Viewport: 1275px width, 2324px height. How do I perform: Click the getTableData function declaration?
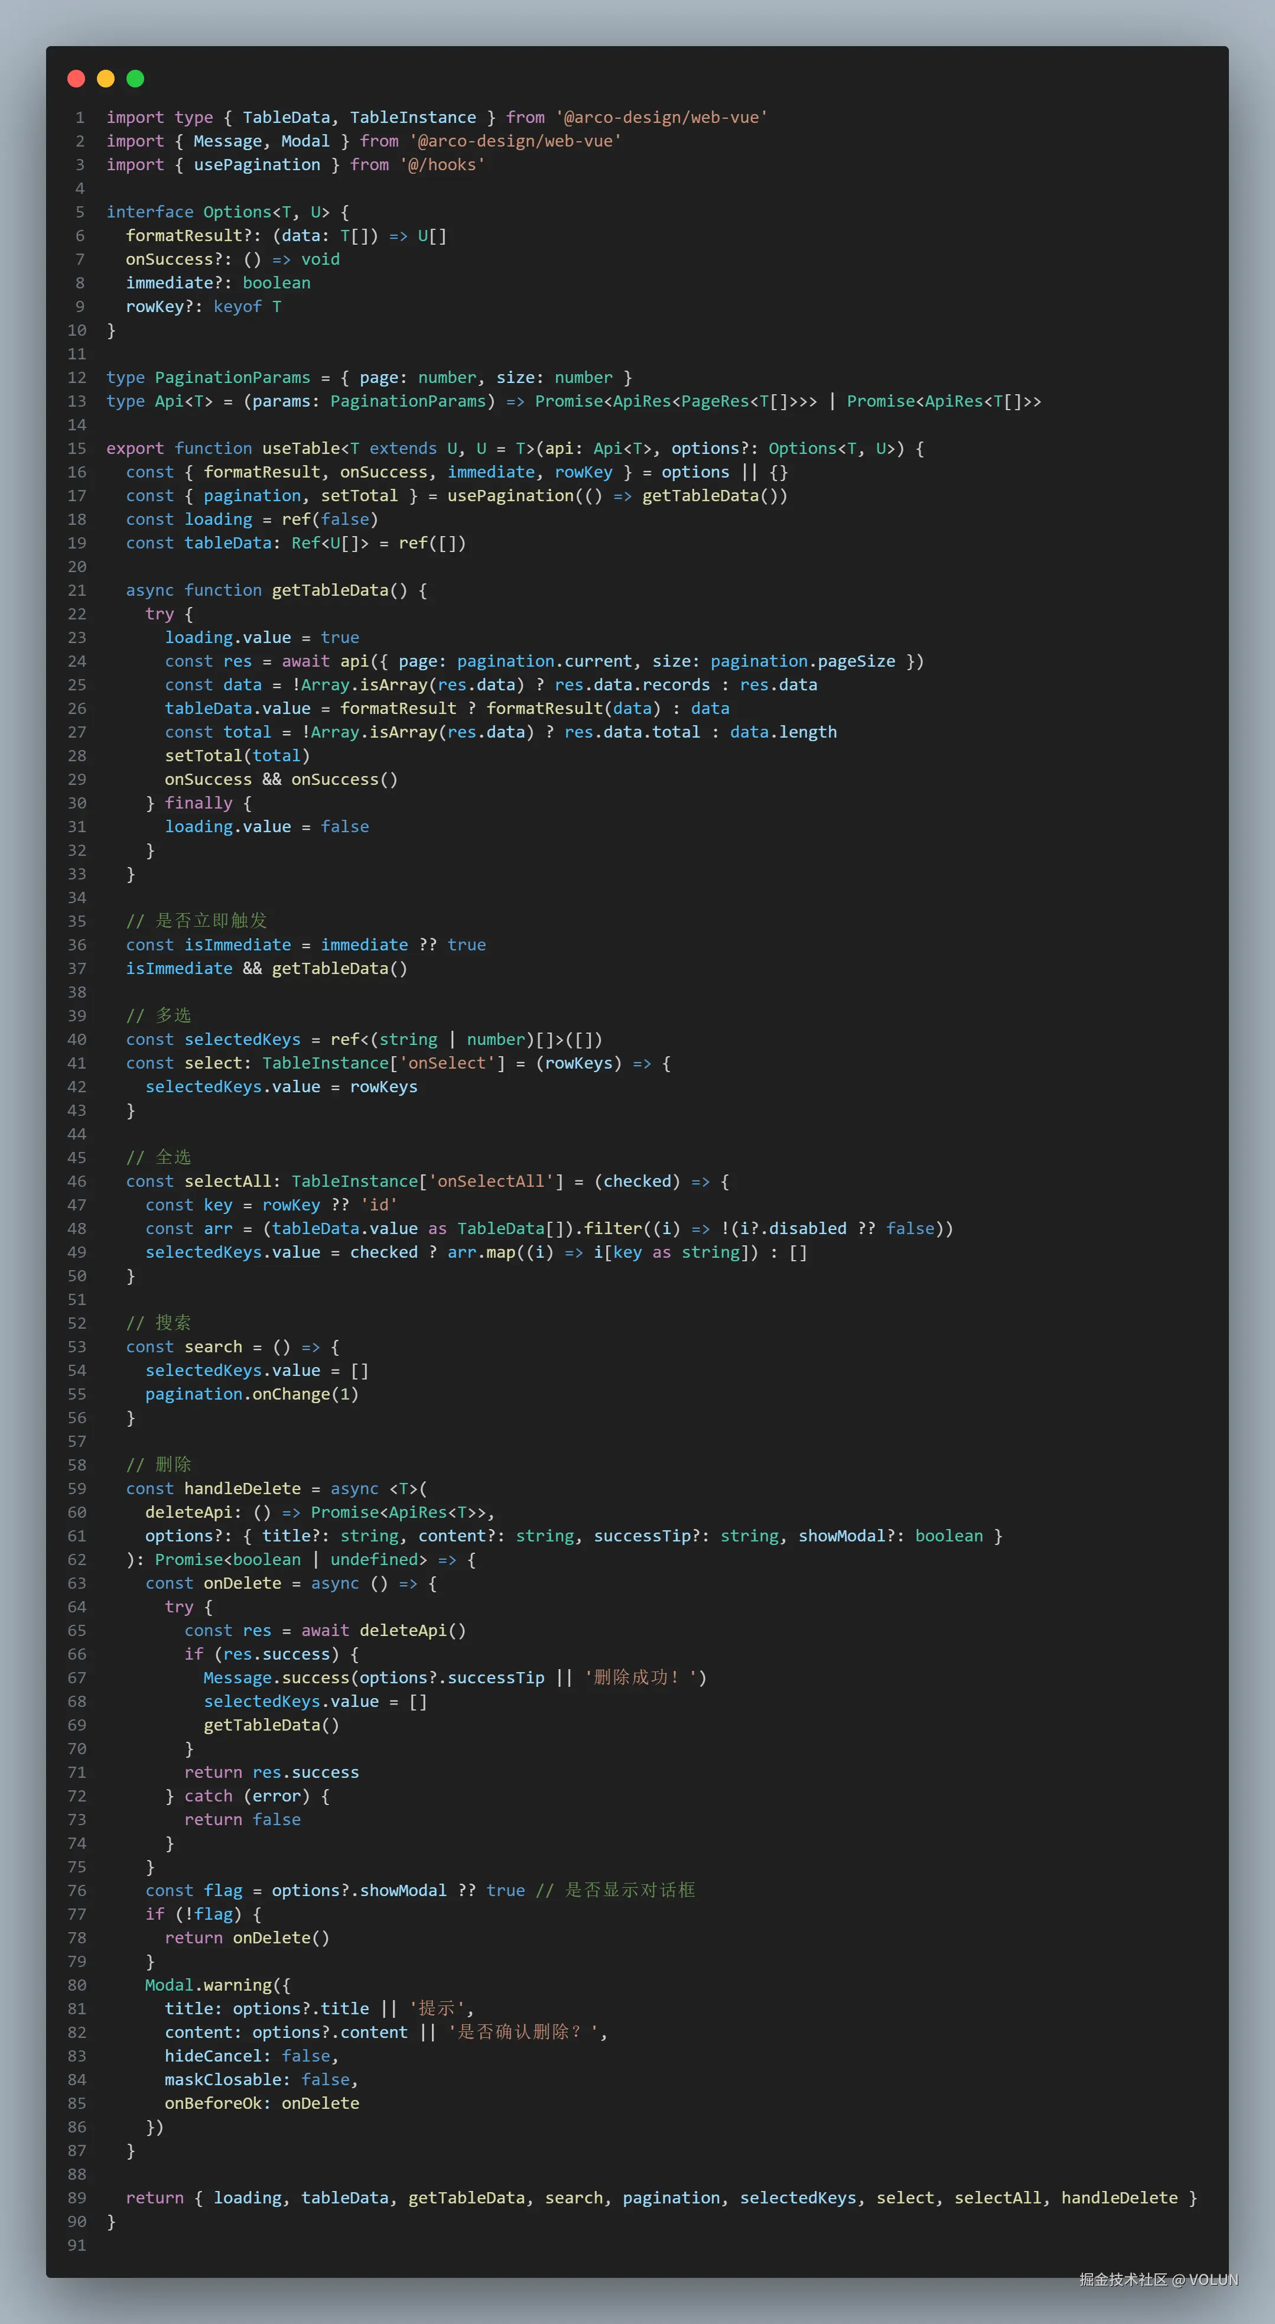[329, 590]
